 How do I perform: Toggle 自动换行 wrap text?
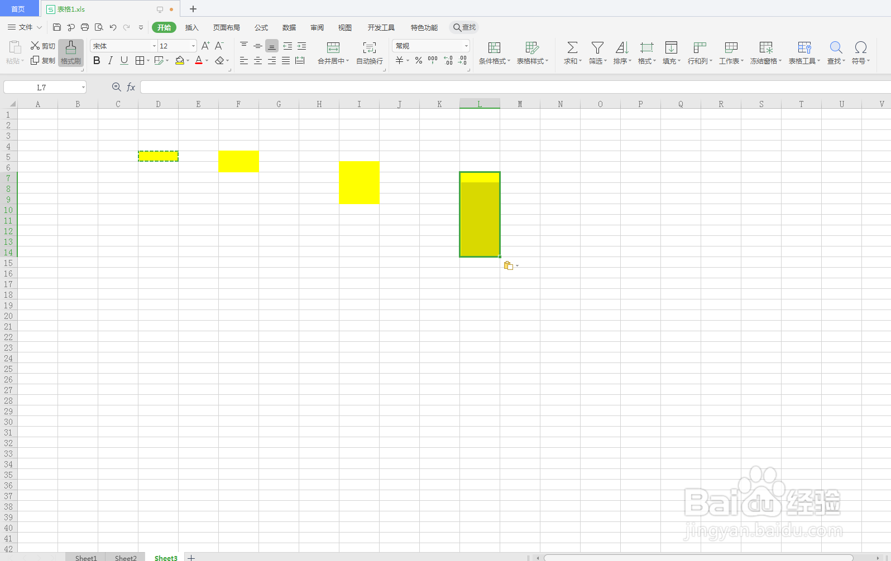(370, 53)
